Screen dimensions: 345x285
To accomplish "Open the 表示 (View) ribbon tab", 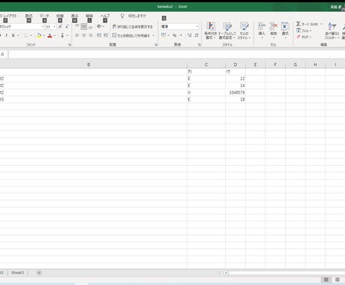I will click(75, 16).
